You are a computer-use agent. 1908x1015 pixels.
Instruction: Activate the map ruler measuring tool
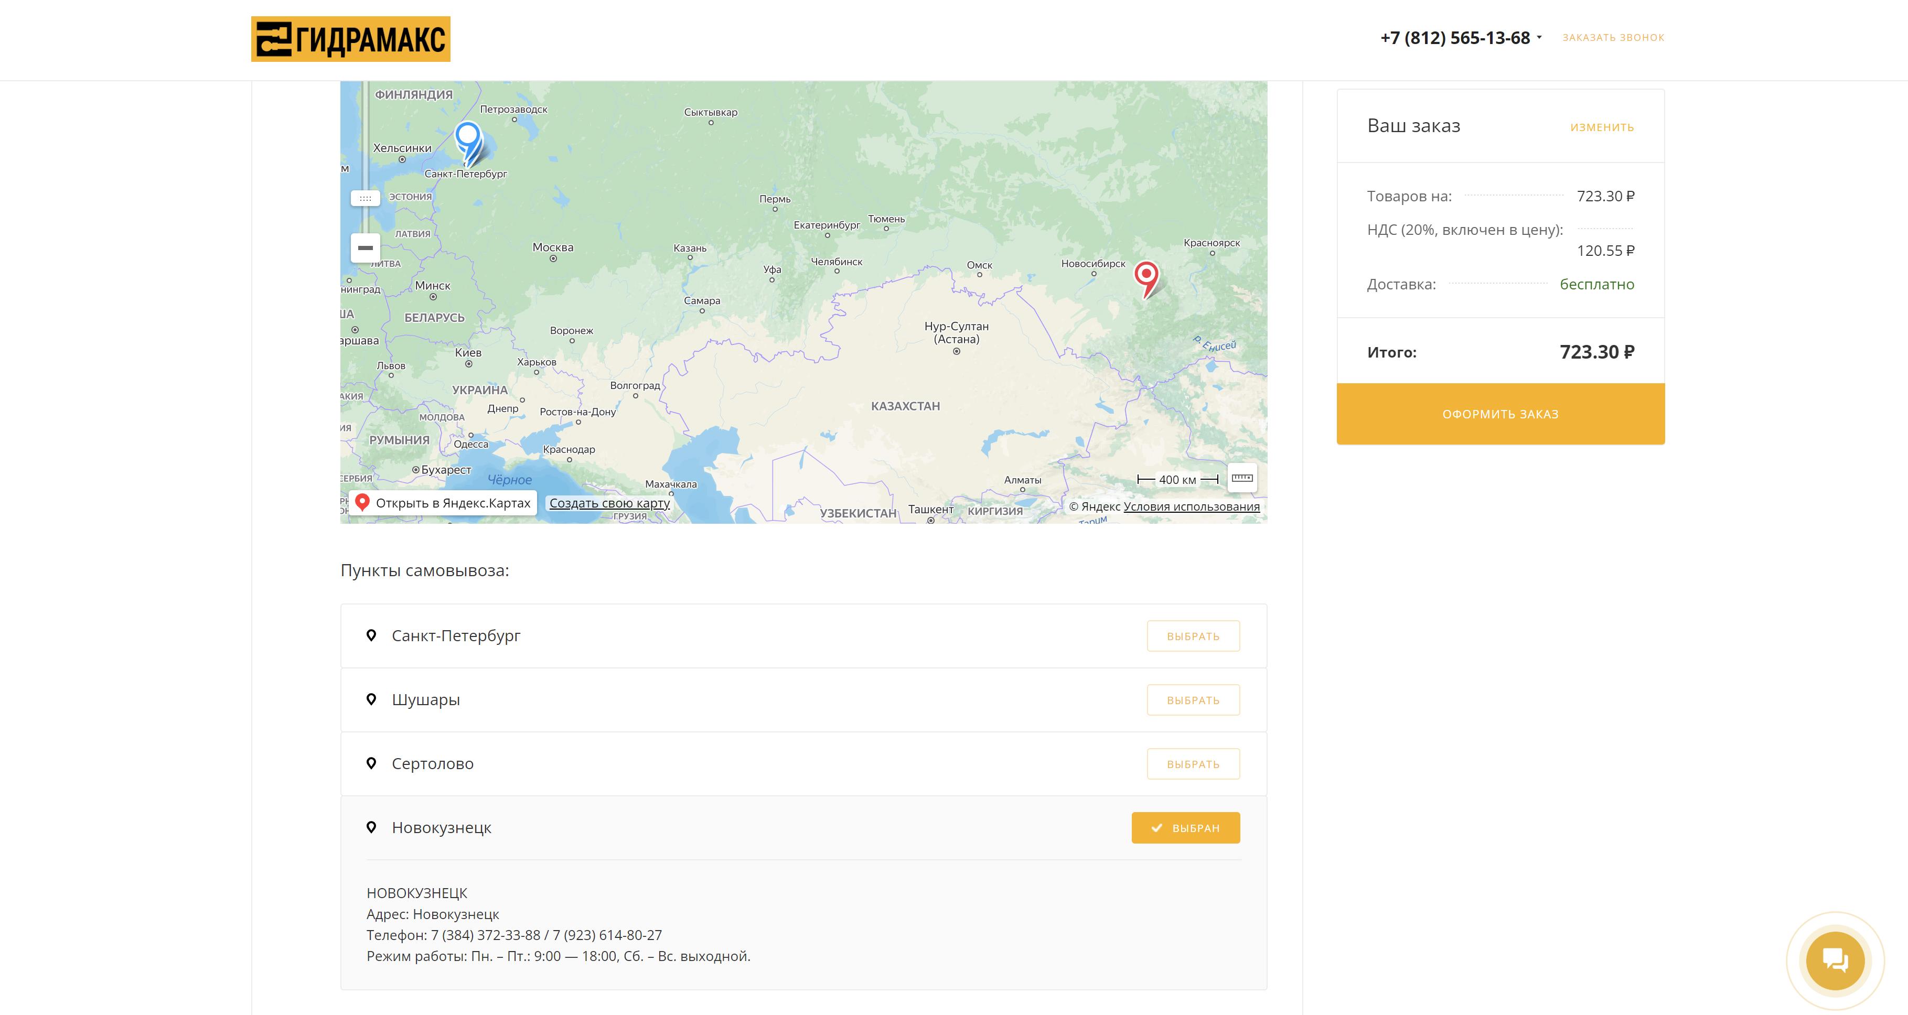[1242, 478]
